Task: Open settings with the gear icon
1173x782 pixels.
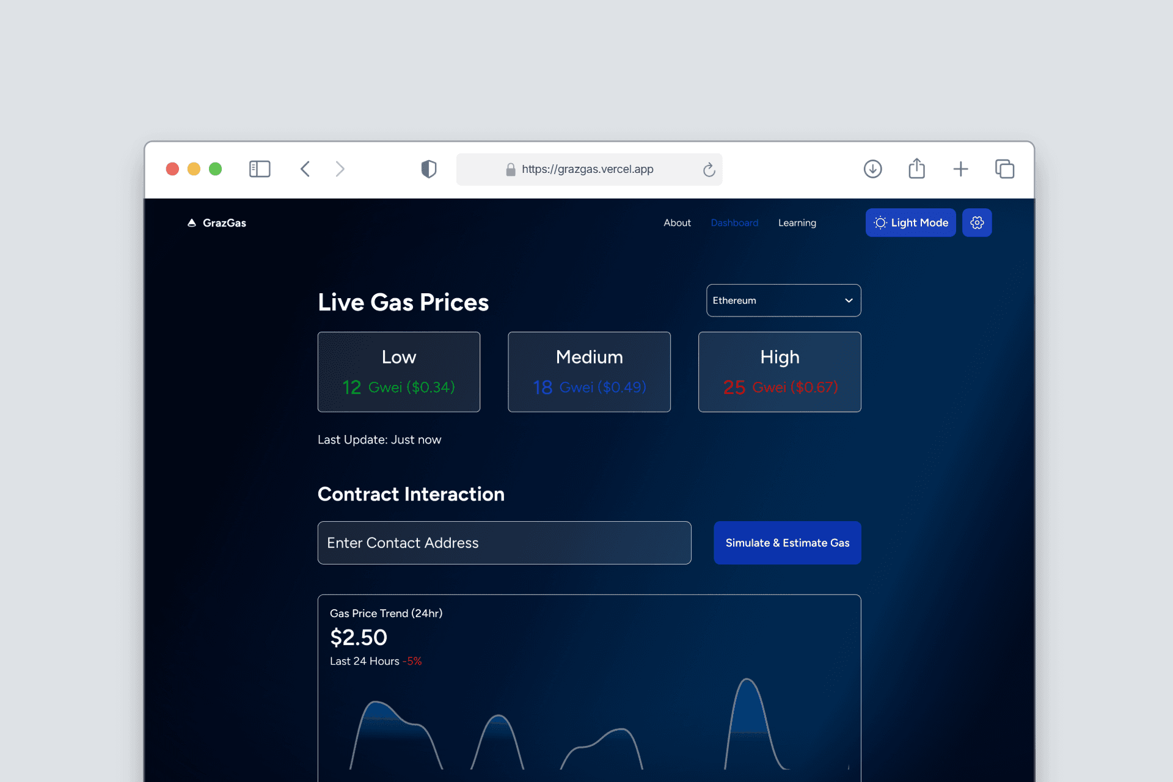Action: tap(976, 222)
